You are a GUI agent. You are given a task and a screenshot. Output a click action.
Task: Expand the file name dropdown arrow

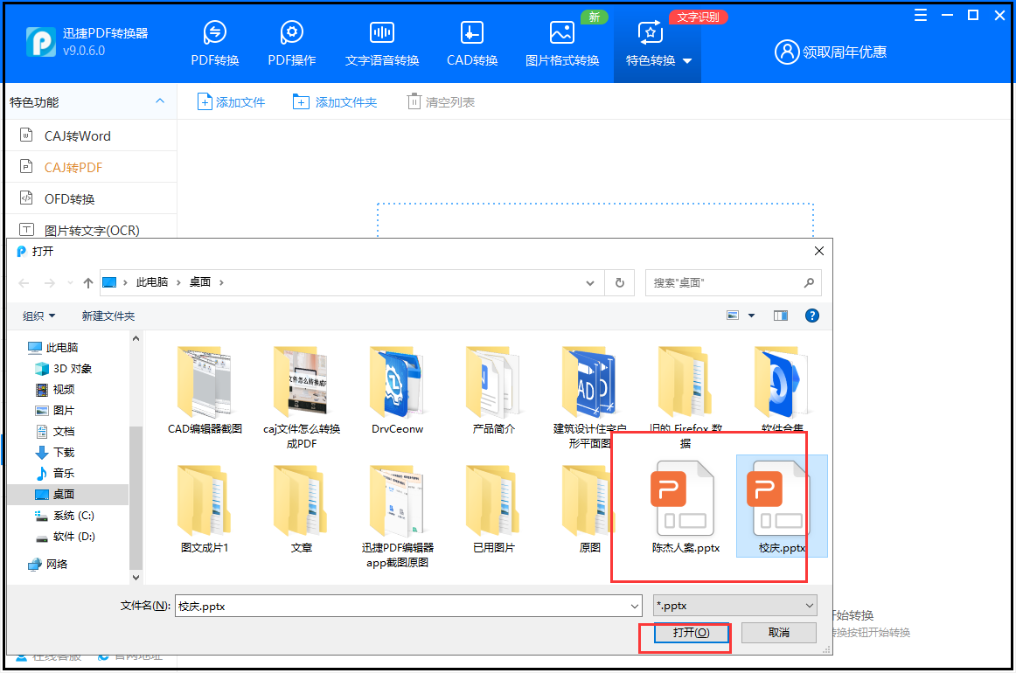[635, 607]
